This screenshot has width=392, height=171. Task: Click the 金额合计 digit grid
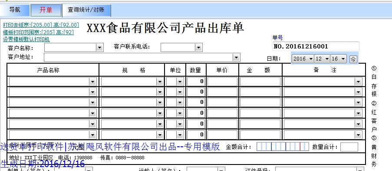283,147
